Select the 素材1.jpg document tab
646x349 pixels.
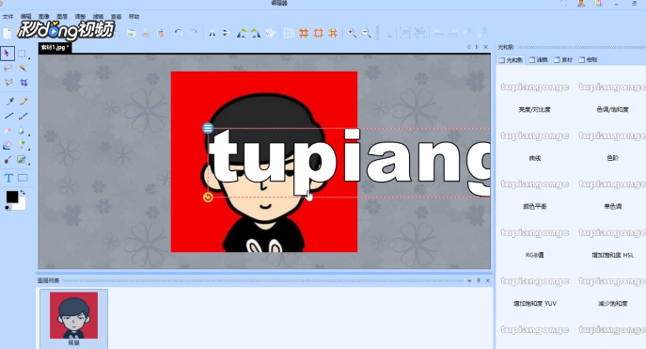coord(55,48)
